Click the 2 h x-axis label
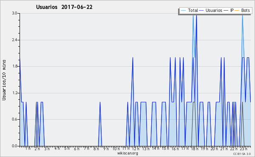 click(37, 149)
